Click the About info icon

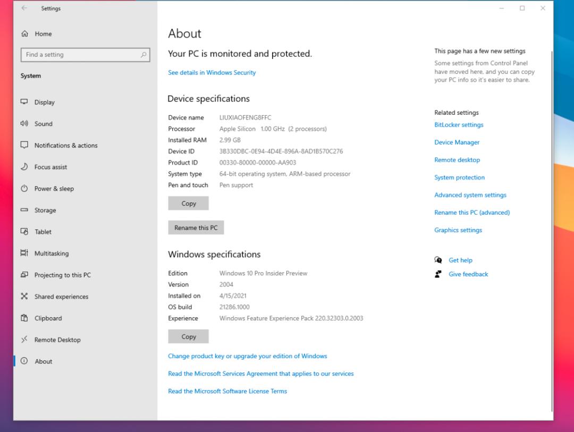click(24, 361)
